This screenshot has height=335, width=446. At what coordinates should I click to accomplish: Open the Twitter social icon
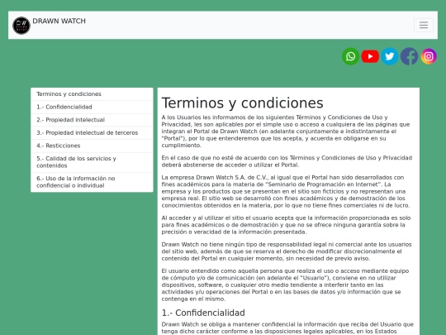coord(389,56)
